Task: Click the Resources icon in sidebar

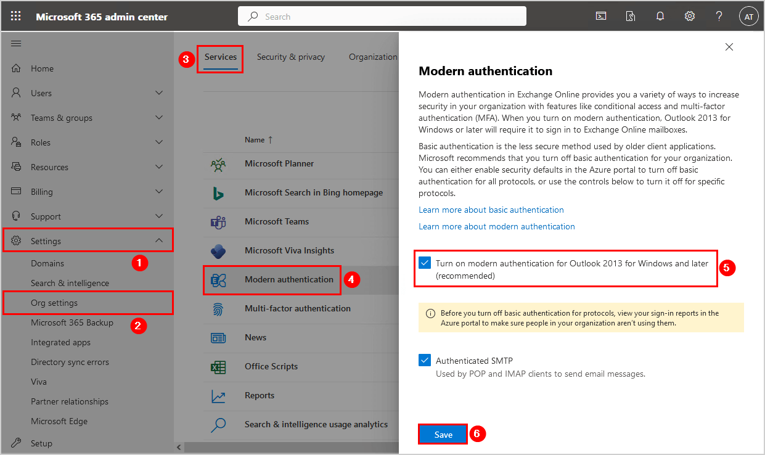Action: coord(17,167)
